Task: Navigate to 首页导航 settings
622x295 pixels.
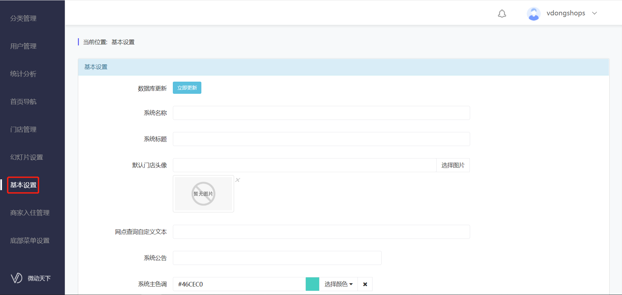Action: (23, 102)
